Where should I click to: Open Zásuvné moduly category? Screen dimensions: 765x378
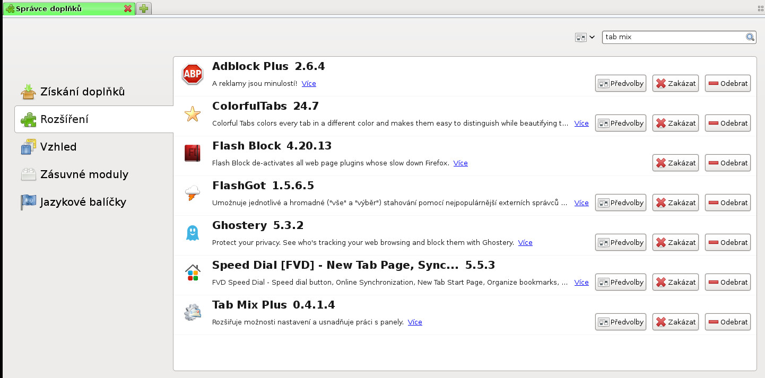94,174
